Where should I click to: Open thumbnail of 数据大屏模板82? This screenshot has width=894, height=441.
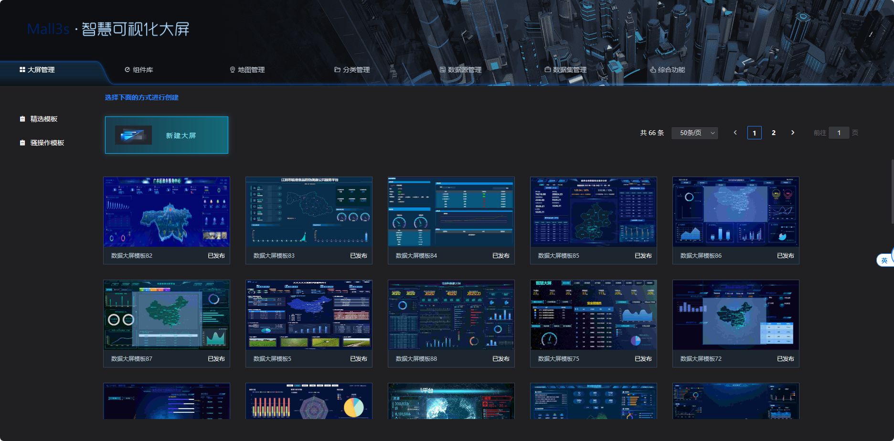point(167,212)
